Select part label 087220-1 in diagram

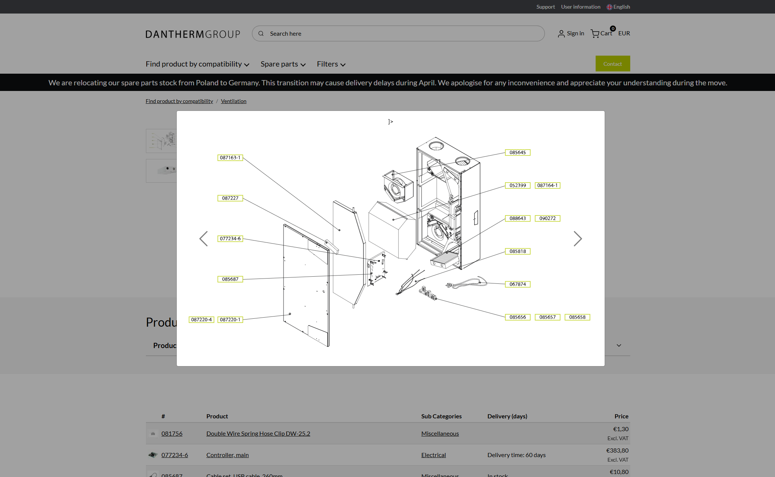[230, 320]
